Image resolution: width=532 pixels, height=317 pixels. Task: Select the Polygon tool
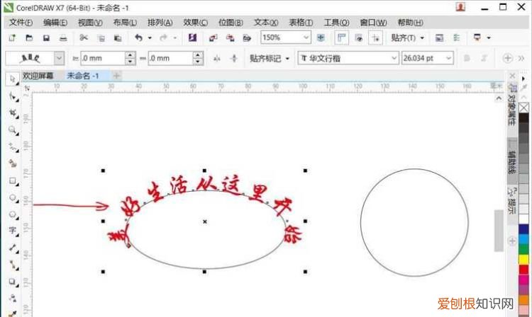pyautogui.click(x=13, y=214)
